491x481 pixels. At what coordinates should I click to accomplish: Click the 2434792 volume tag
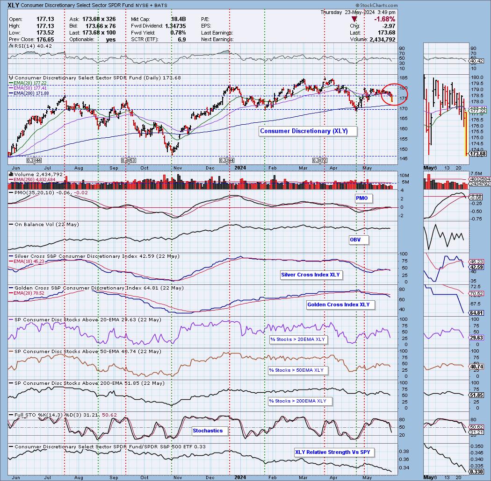480,184
